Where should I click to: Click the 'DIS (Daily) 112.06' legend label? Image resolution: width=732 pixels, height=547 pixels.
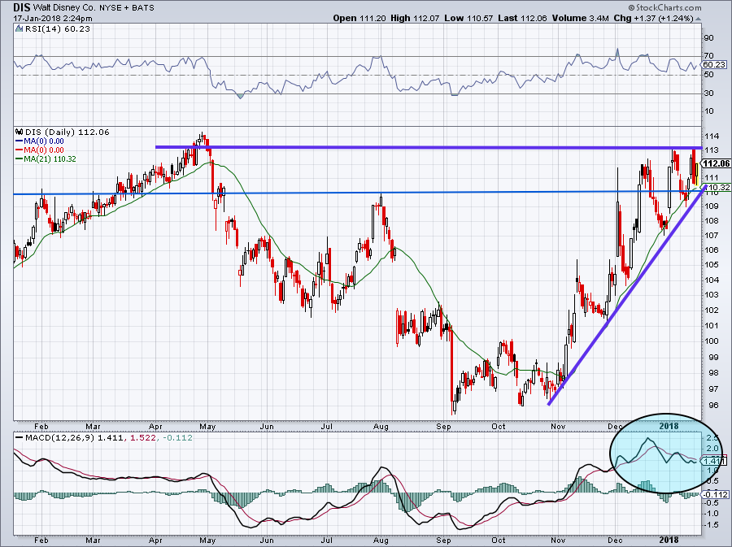tap(68, 132)
